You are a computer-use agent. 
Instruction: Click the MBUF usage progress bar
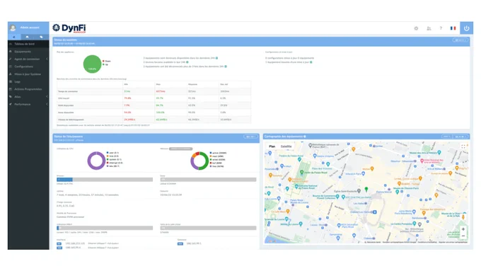(x=105, y=228)
